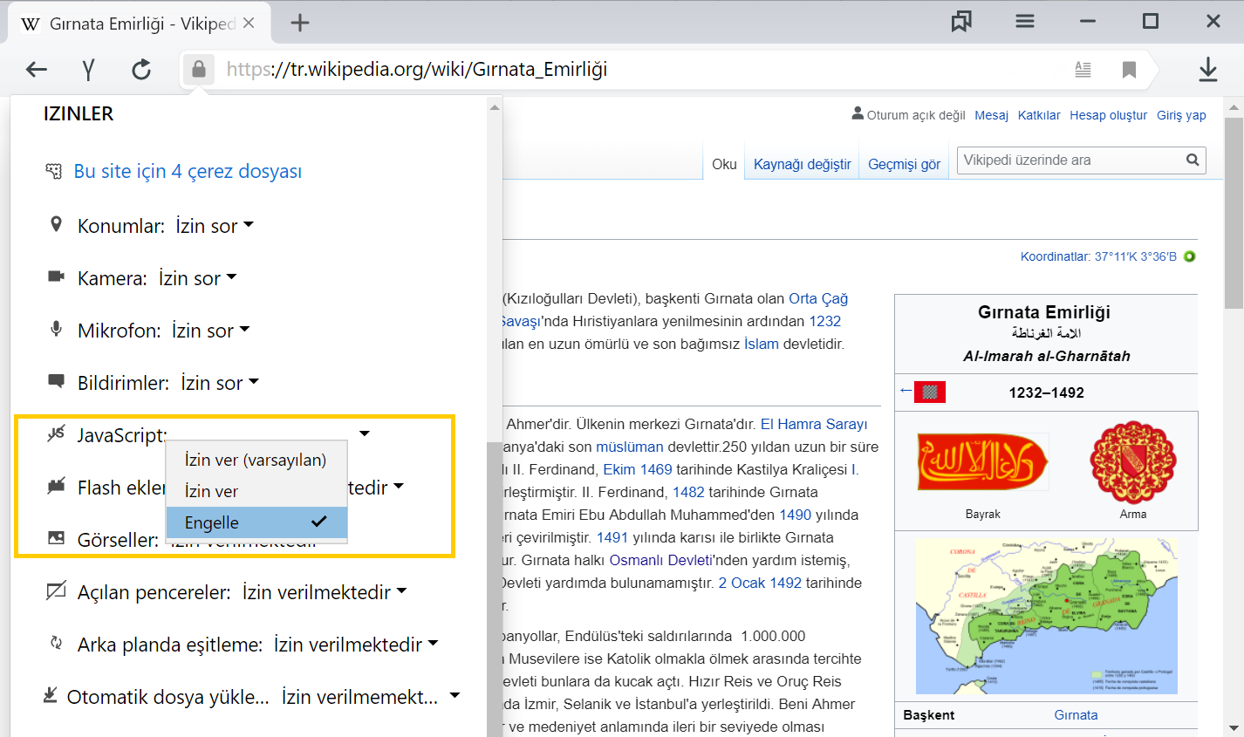
Task: Click the padlock site info icon
Action: pos(199,69)
